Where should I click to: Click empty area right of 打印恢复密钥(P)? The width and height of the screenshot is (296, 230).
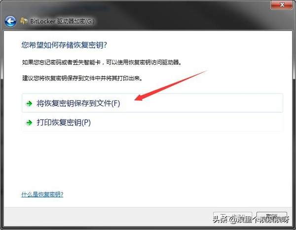pyautogui.click(x=189, y=123)
